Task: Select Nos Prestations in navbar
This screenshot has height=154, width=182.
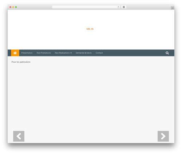Action: pos(44,53)
